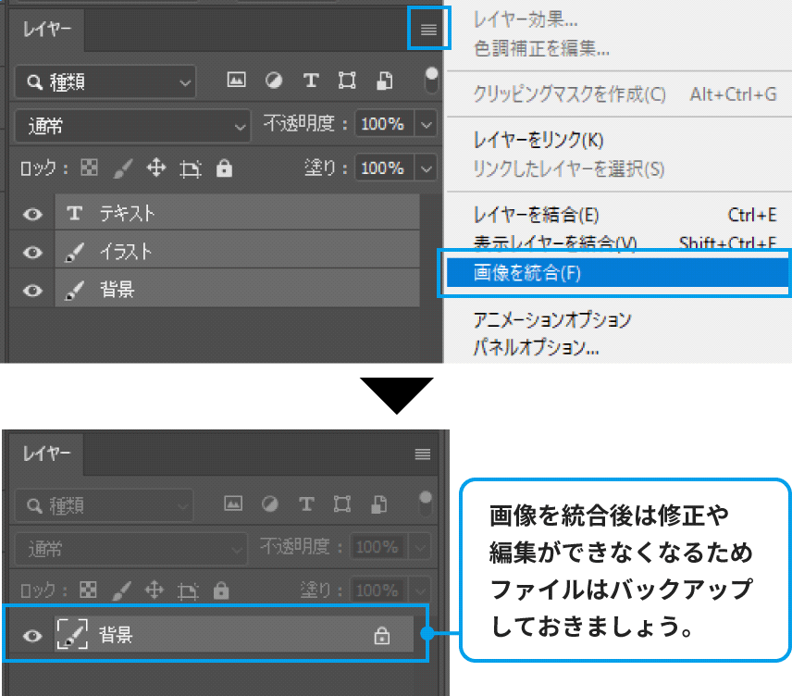The width and height of the screenshot is (792, 696).
Task: Expand the 塗り fill dropdown
Action: 424,168
